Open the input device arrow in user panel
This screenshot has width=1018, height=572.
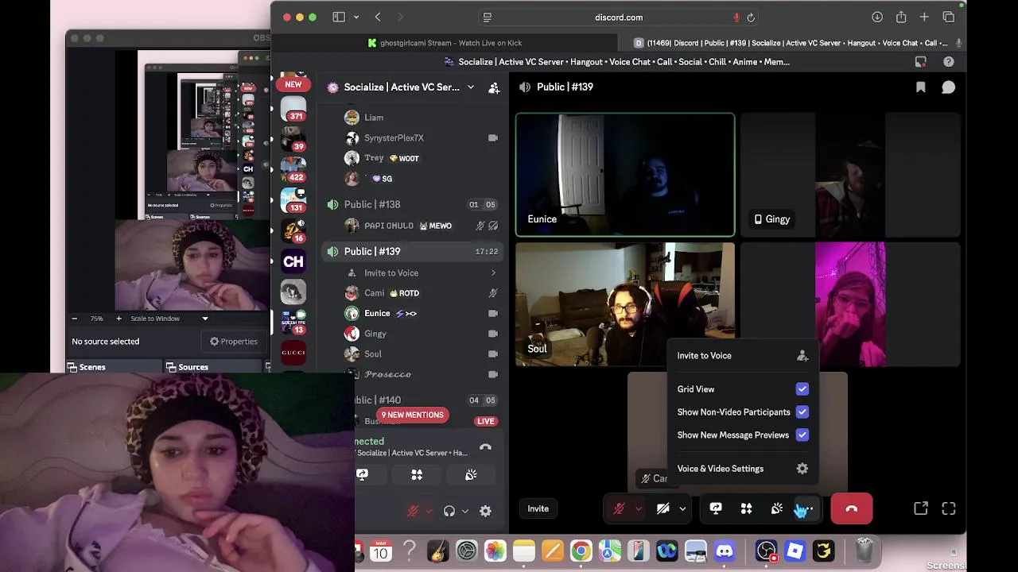click(x=429, y=512)
